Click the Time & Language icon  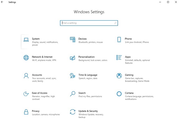click(73, 76)
